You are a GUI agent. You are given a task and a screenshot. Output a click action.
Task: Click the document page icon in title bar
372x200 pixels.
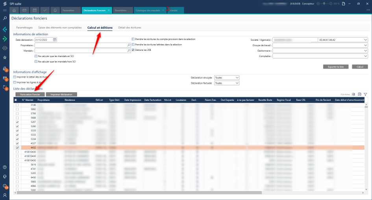pyautogui.click(x=343, y=4)
